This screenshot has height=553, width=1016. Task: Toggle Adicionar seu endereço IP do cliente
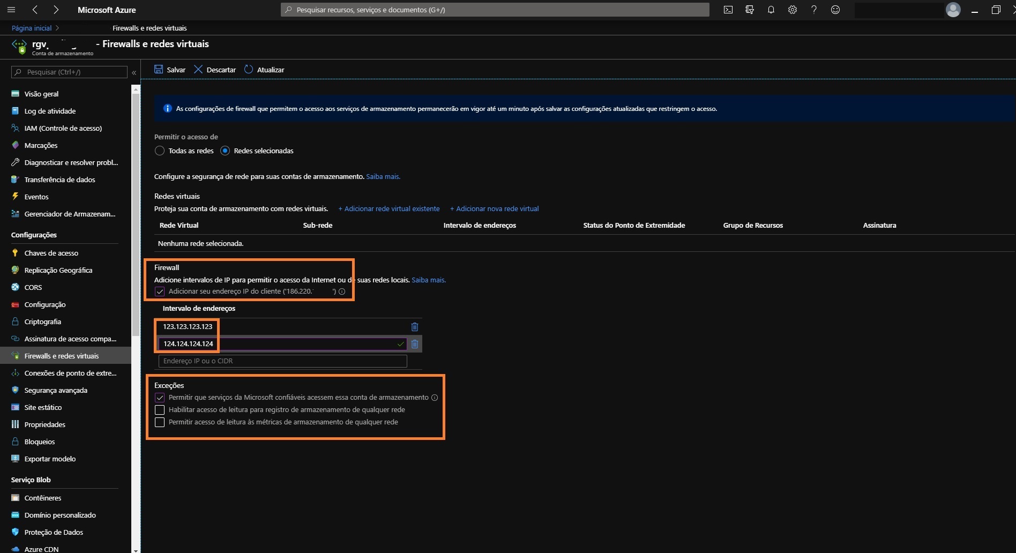tap(160, 292)
